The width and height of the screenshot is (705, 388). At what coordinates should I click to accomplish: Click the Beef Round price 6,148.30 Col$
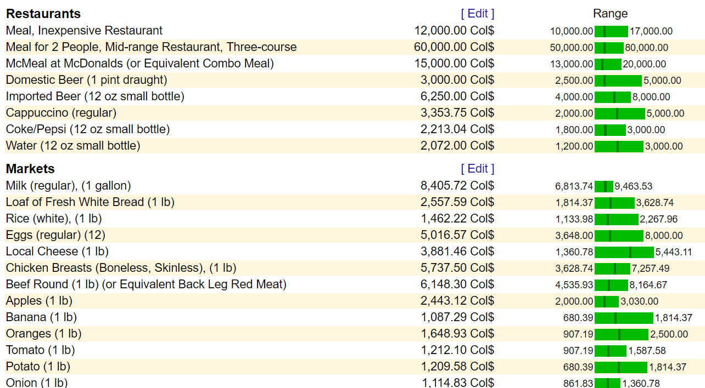tap(457, 284)
